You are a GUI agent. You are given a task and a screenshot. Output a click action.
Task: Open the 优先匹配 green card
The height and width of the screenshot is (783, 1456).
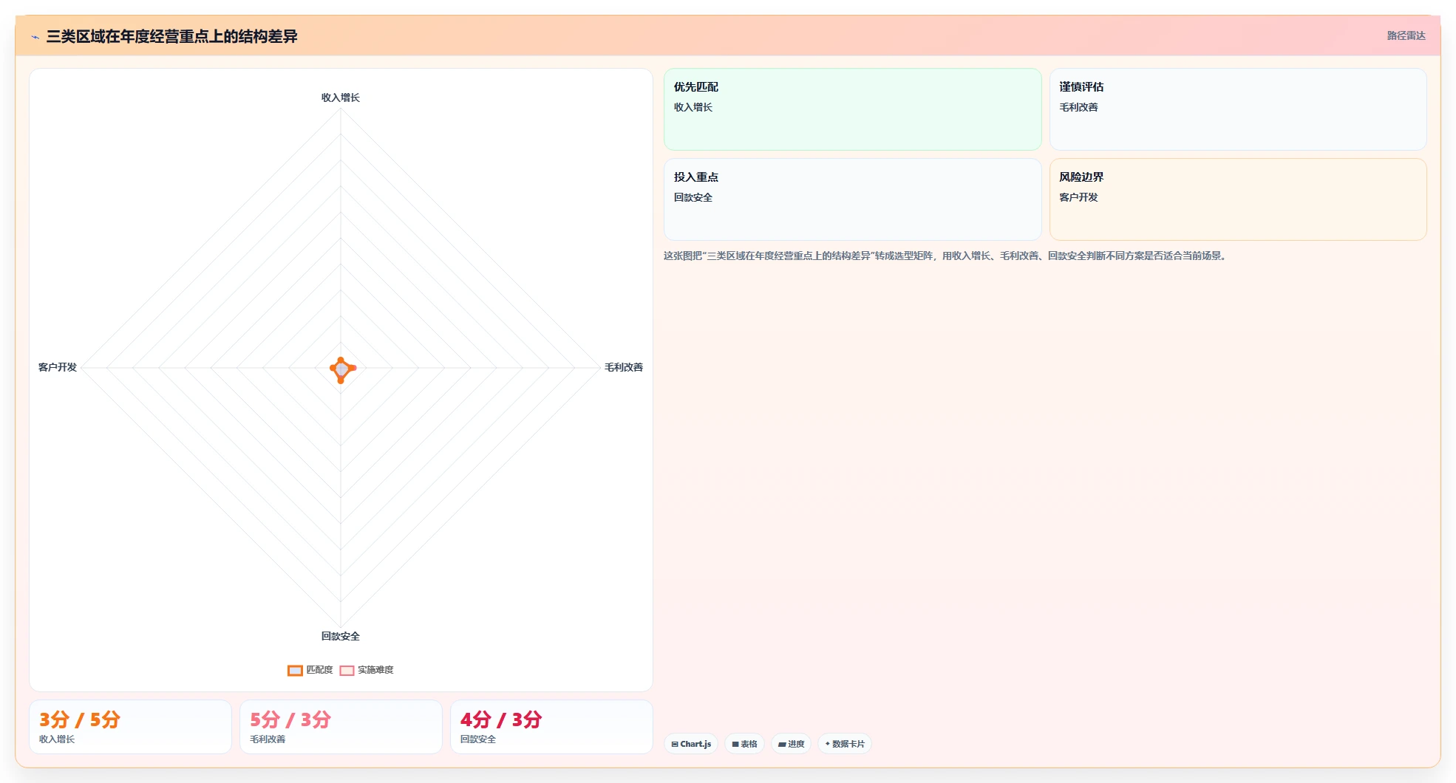pos(852,109)
